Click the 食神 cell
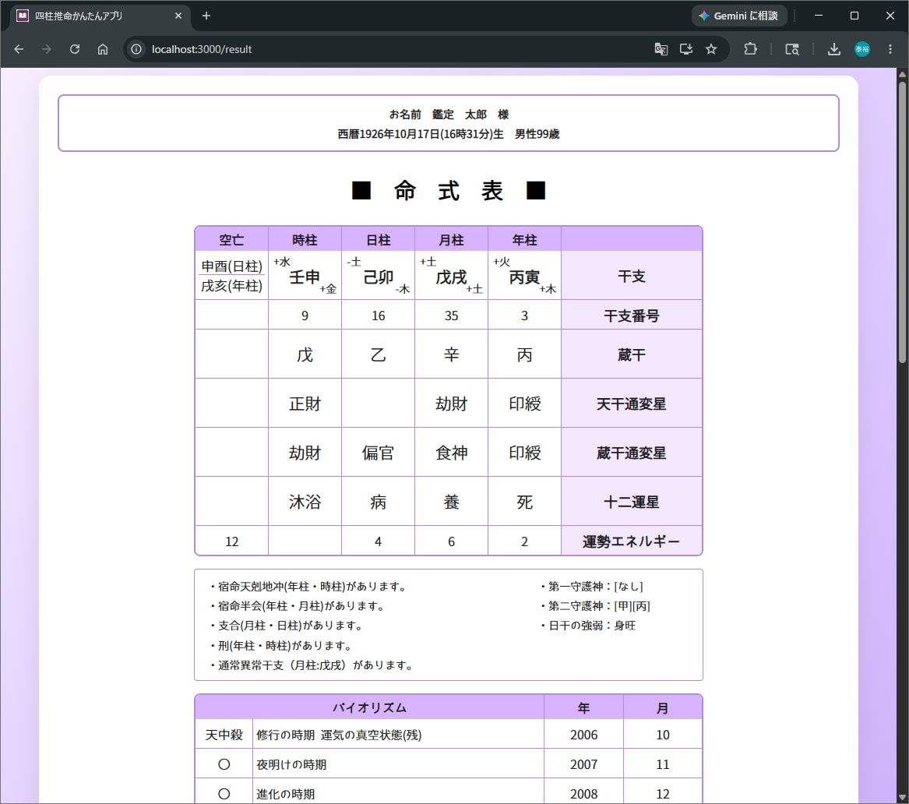909x804 pixels. (x=451, y=453)
